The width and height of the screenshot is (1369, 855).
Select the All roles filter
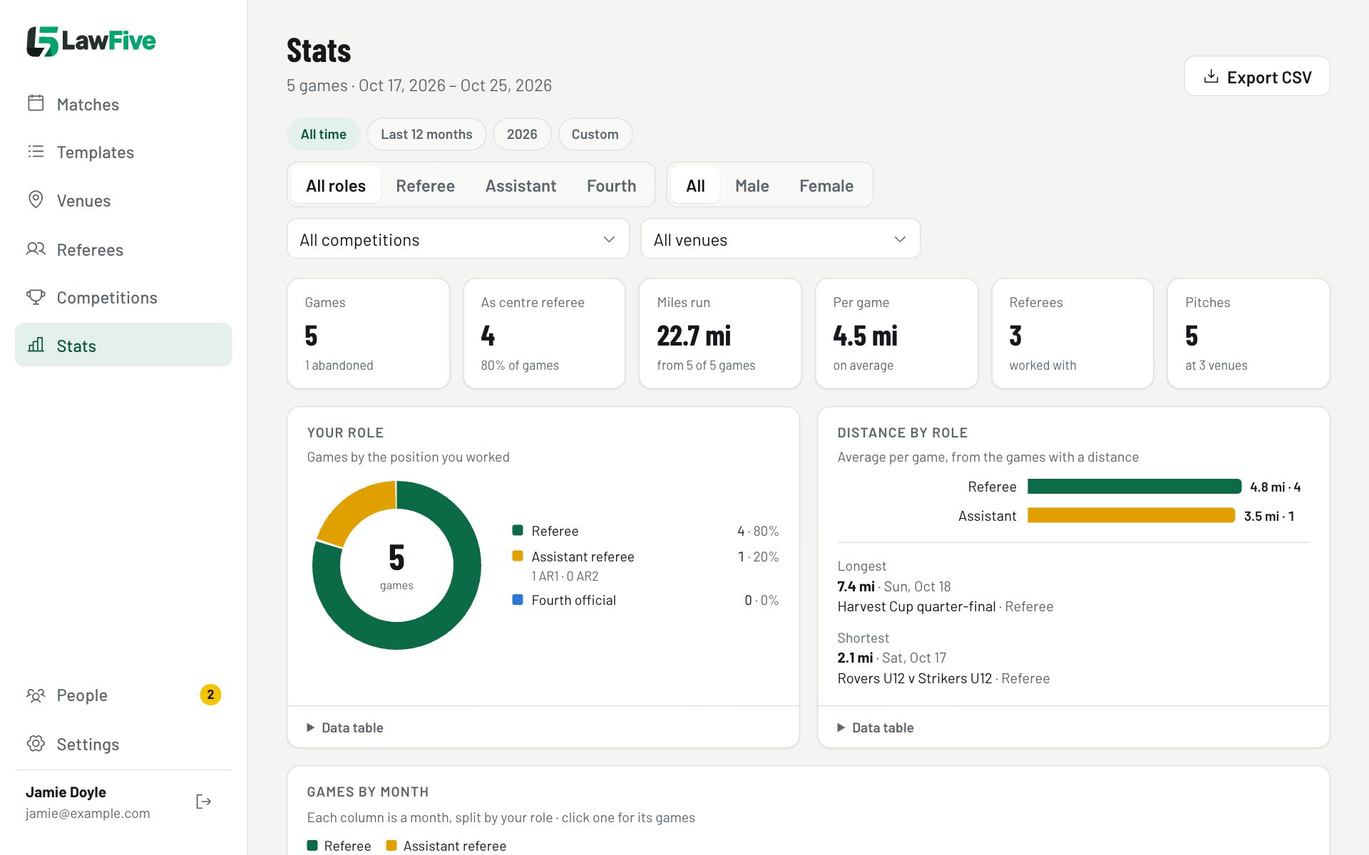point(336,185)
